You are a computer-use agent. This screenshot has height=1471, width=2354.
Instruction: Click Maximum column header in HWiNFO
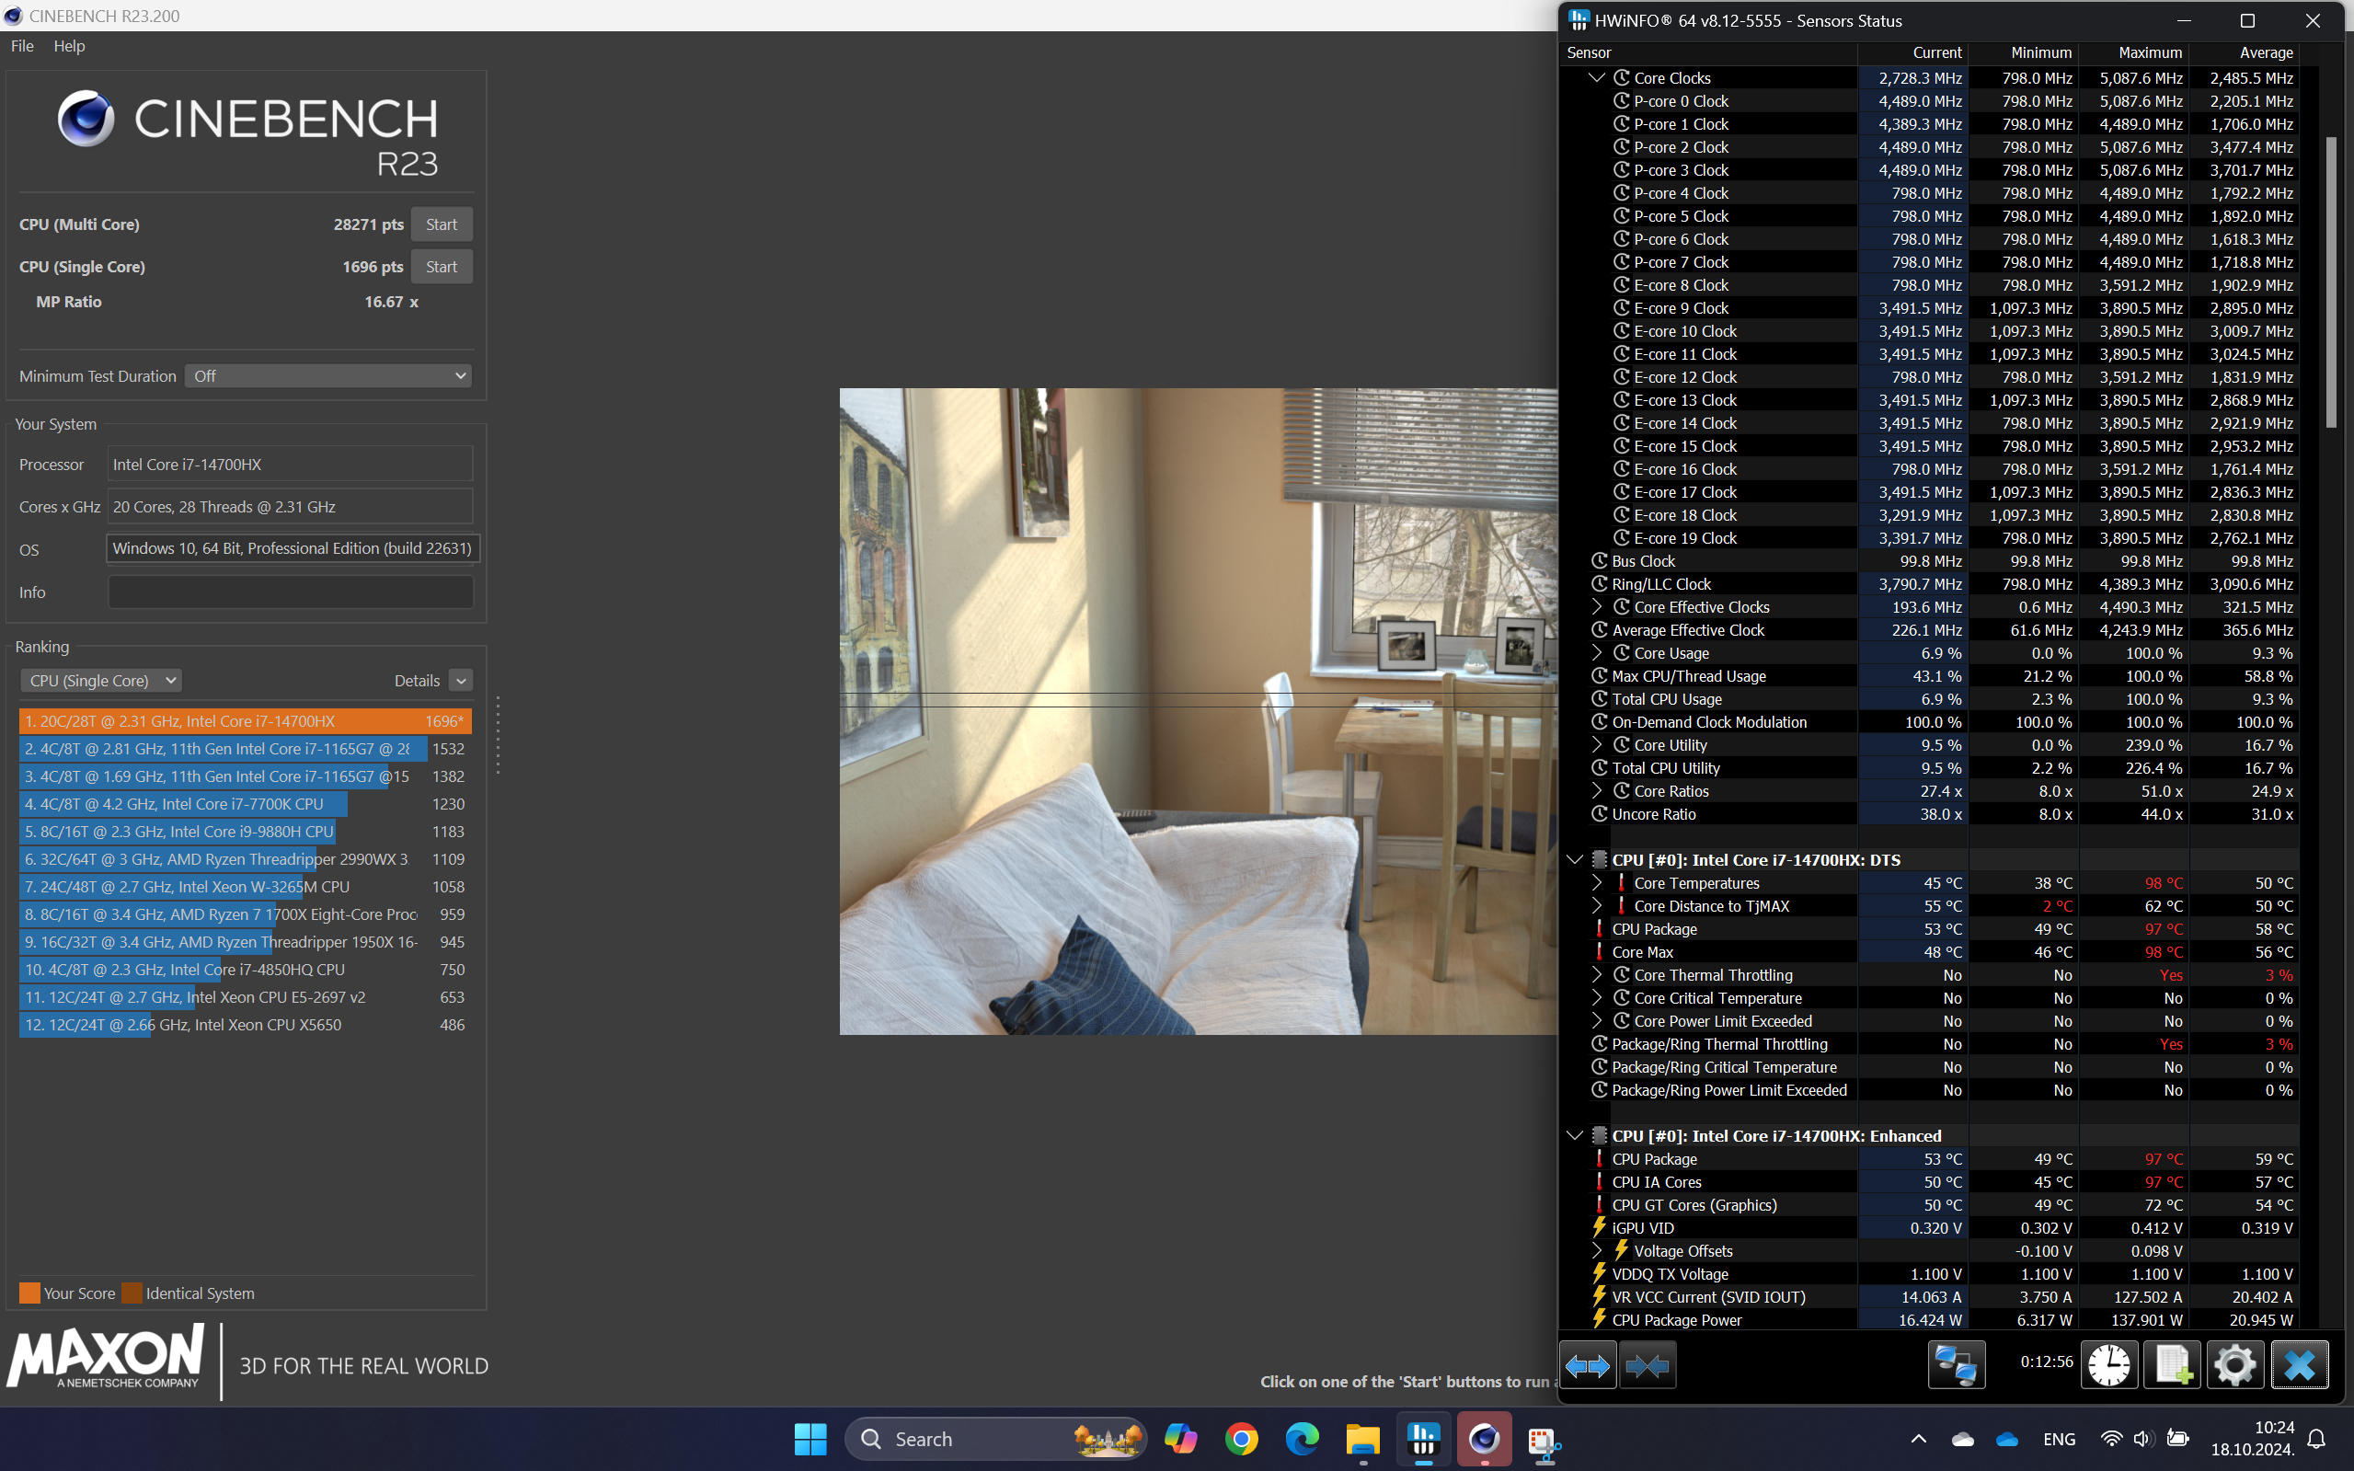pyautogui.click(x=2134, y=52)
